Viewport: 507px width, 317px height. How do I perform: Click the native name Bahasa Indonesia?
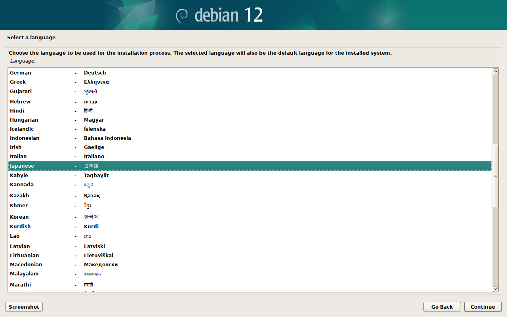click(x=107, y=138)
